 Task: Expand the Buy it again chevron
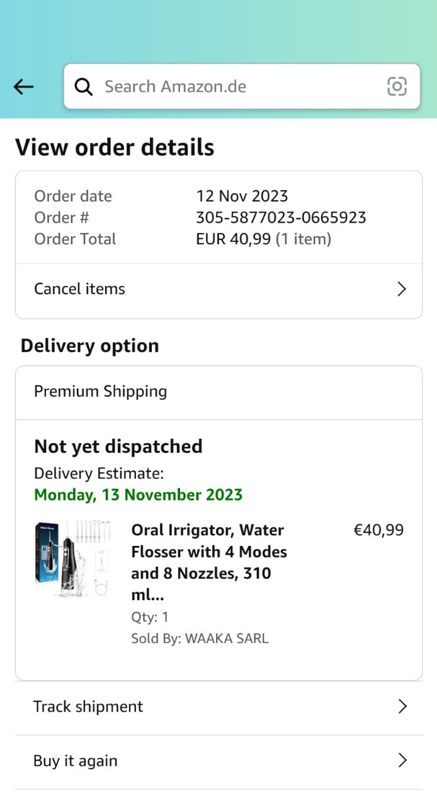point(402,761)
